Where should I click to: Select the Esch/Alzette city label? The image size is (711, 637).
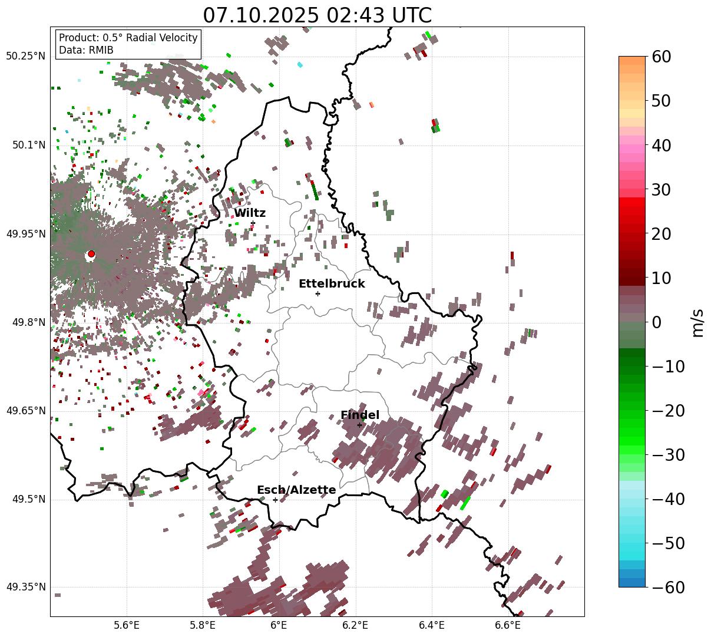[x=296, y=490]
